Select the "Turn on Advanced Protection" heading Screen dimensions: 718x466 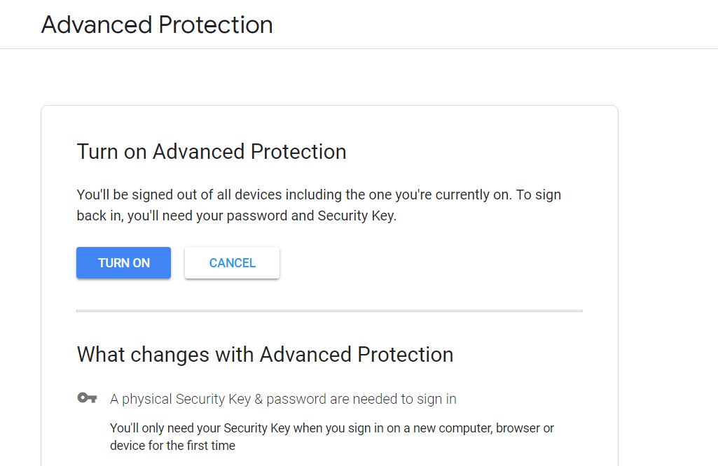point(211,152)
